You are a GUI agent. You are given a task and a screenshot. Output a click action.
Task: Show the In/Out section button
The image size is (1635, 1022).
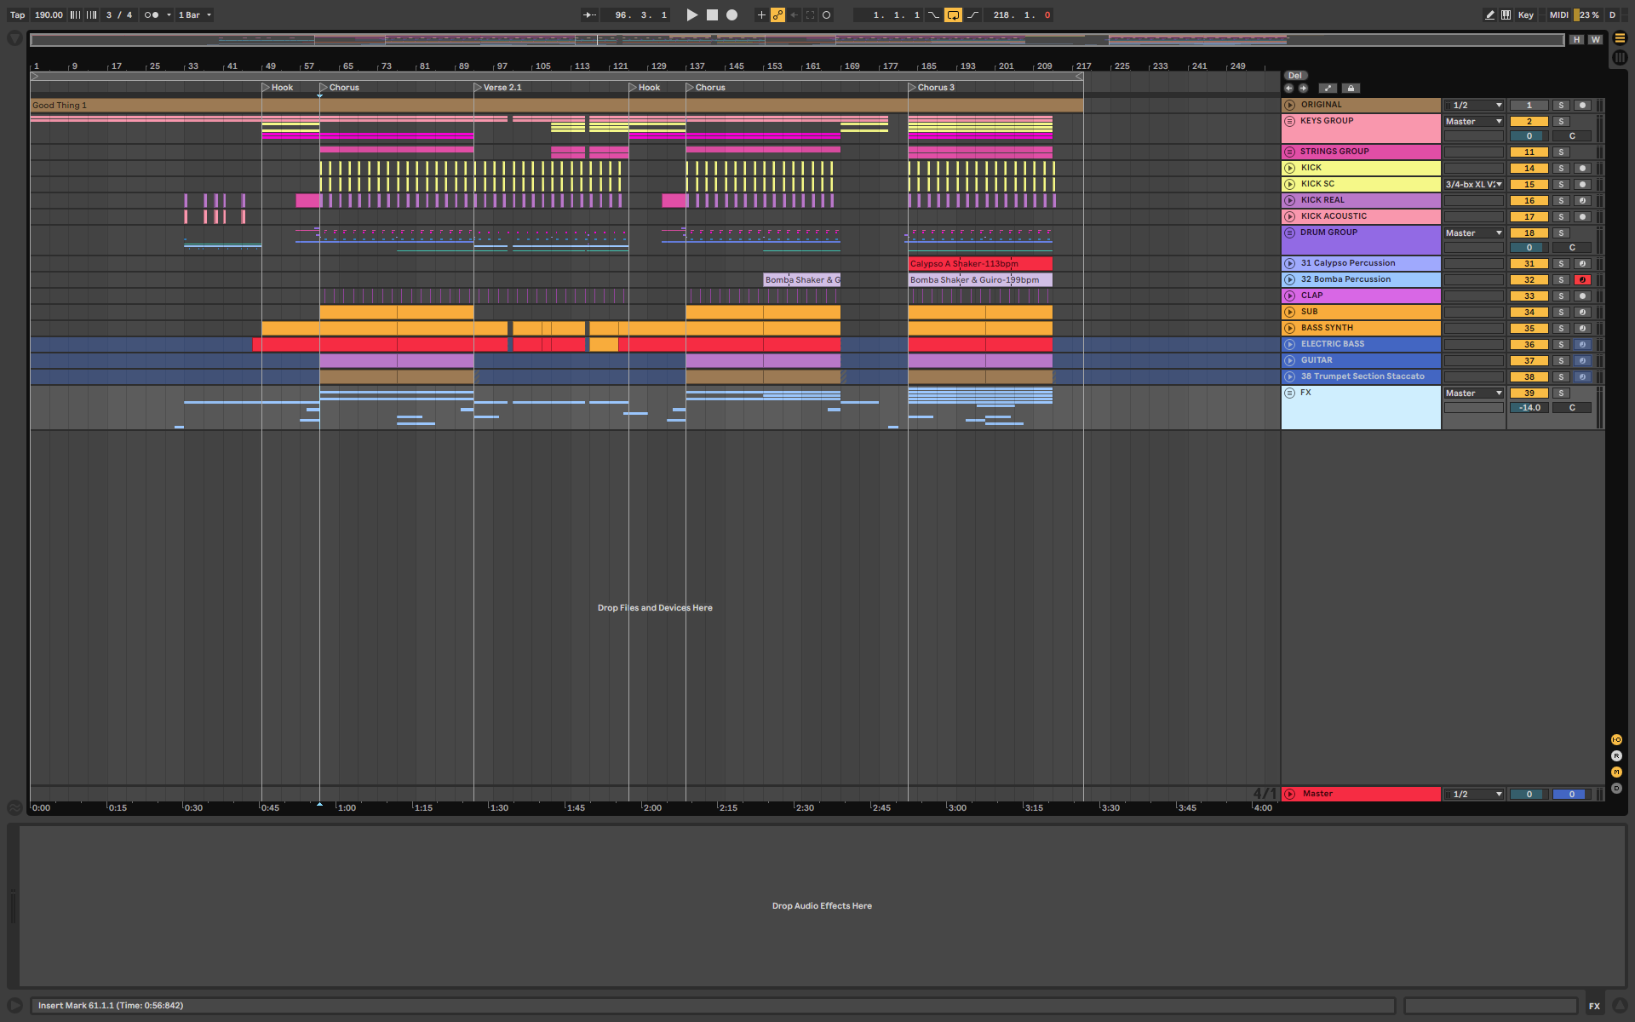tap(1616, 739)
